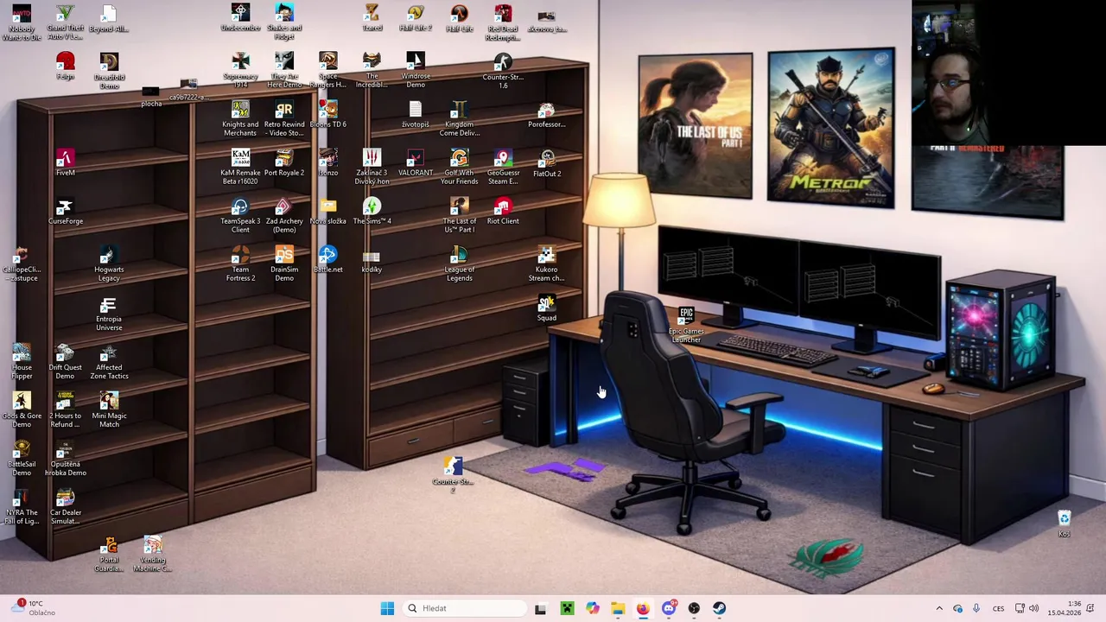Switch to Firefox in the taskbar
Screen dimensions: 1106x622
tap(643, 608)
